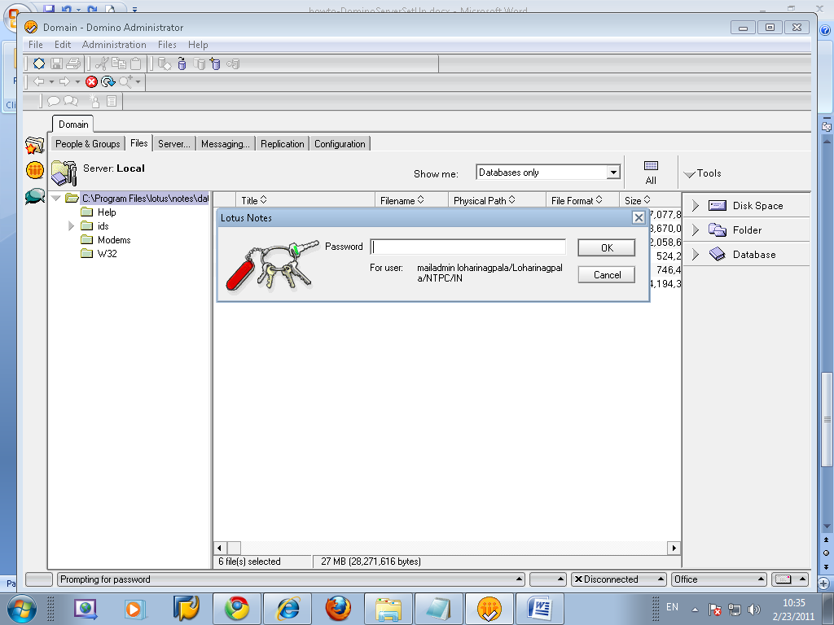Screen dimensions: 834x625
Task: Click the database with curved arrow icon
Action: point(182,63)
